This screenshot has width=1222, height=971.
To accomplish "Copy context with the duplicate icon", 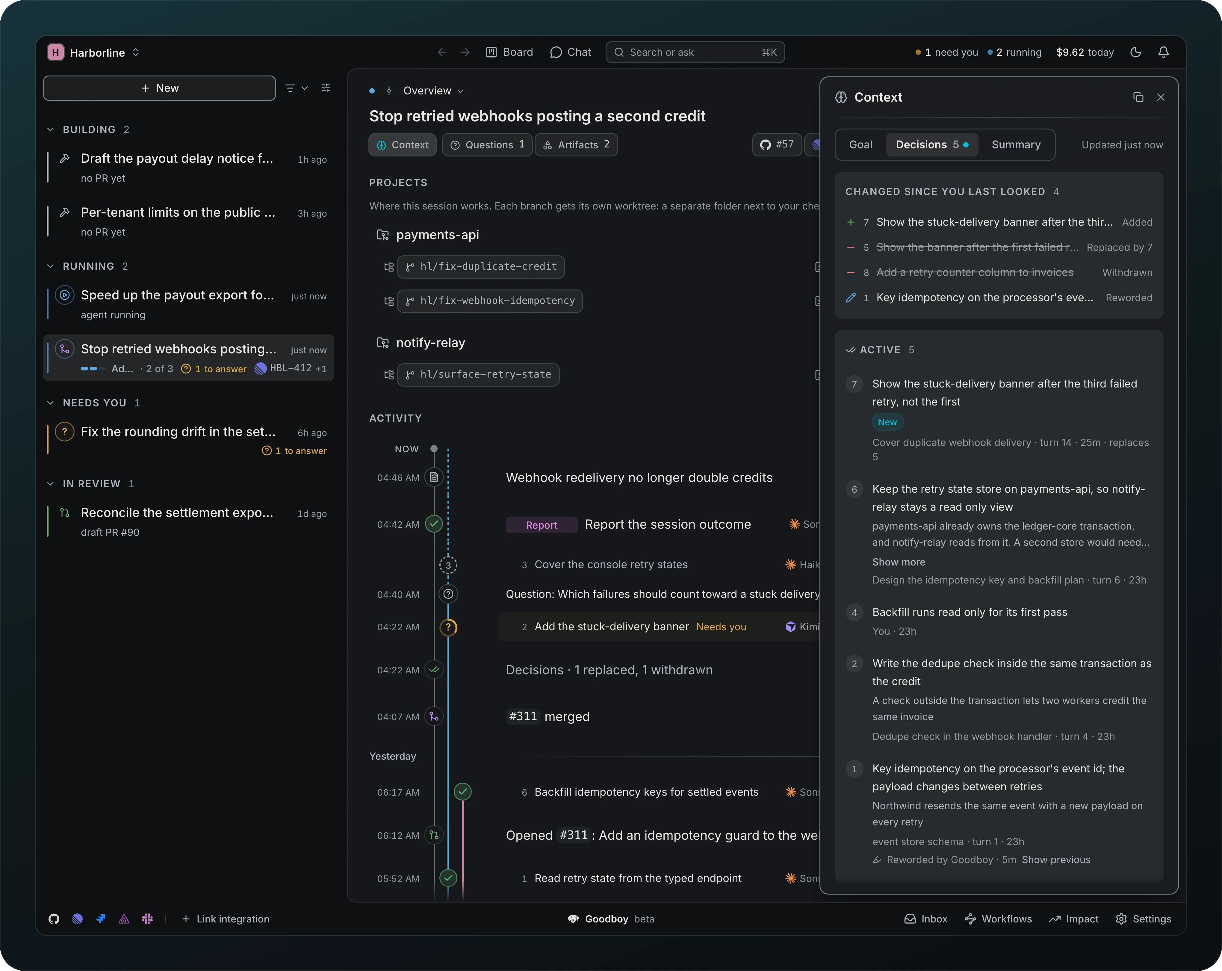I will tap(1138, 97).
